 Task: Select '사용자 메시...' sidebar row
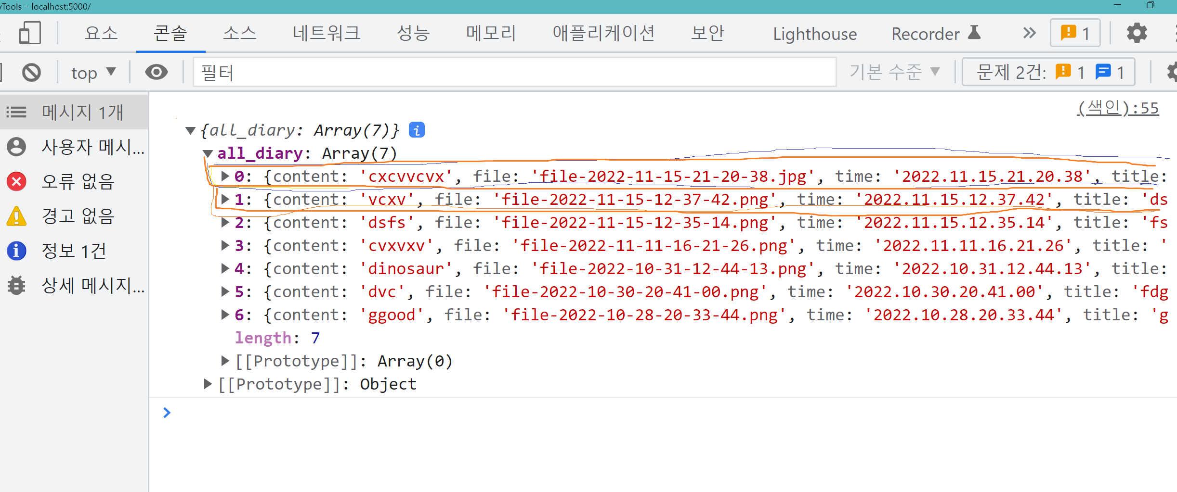(x=74, y=147)
